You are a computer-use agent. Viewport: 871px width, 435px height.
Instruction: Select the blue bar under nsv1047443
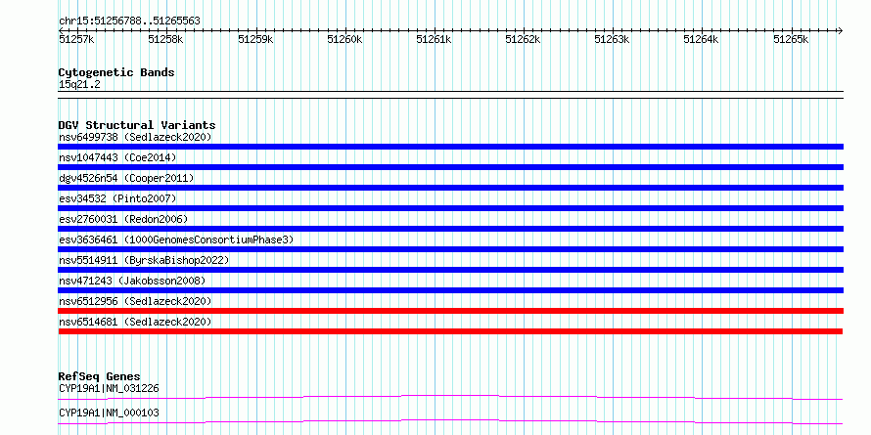pyautogui.click(x=450, y=167)
